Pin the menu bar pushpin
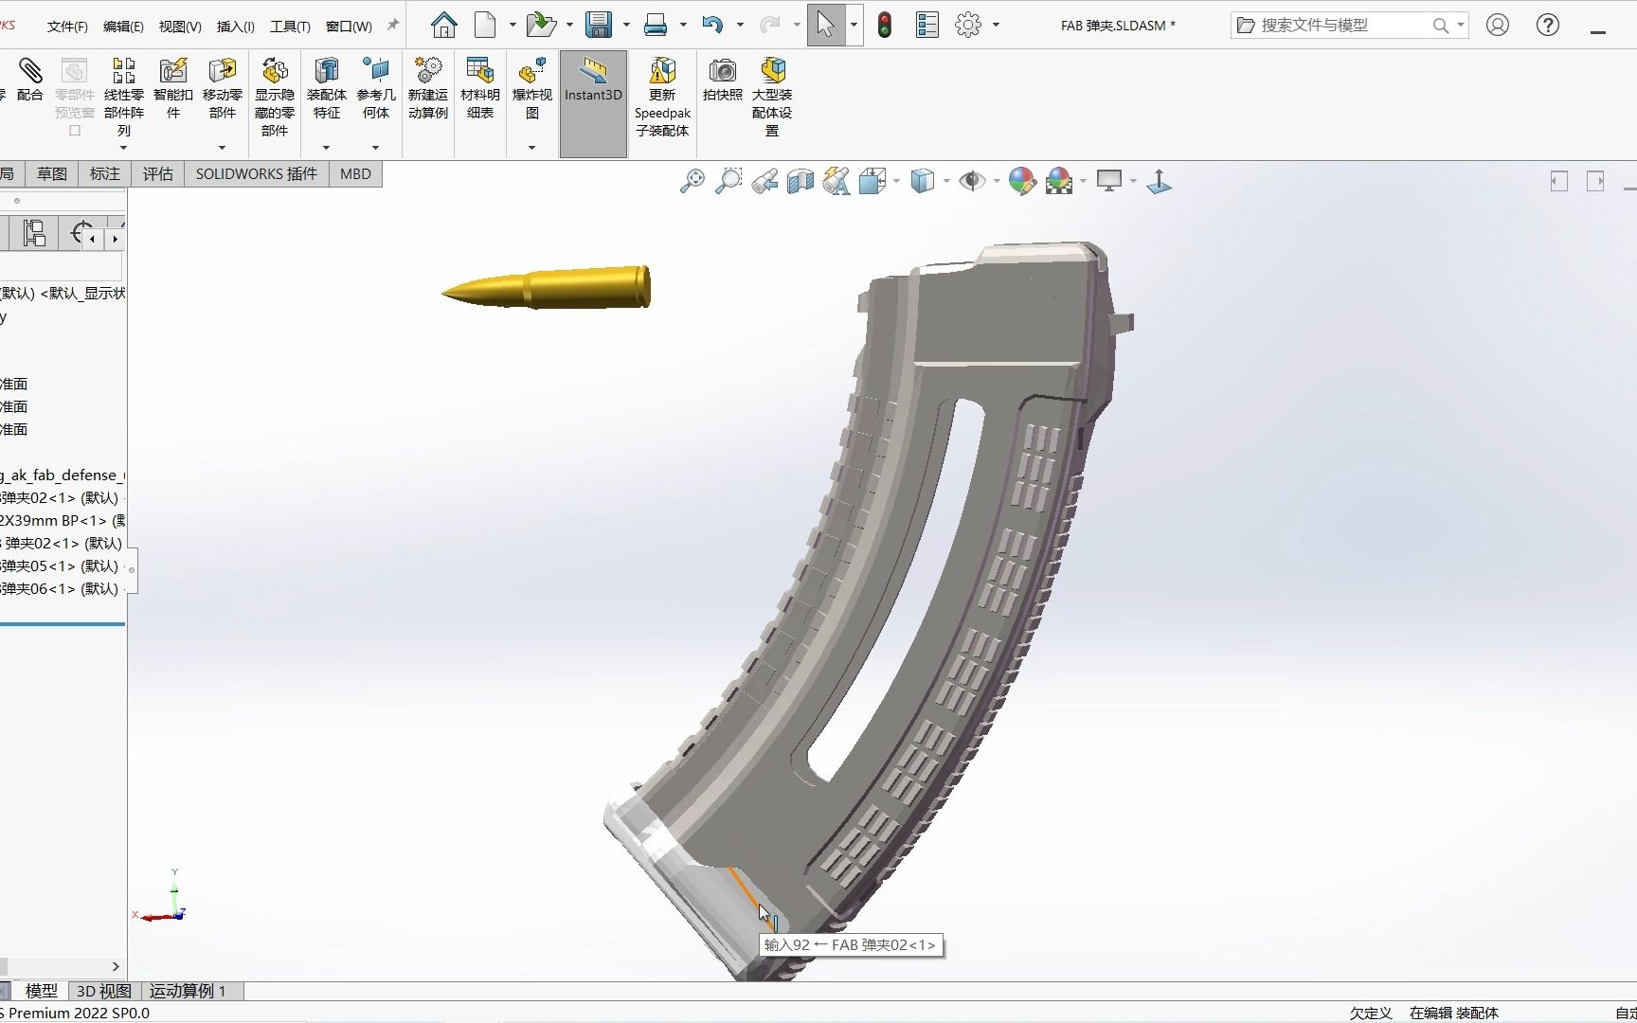 pyautogui.click(x=392, y=26)
